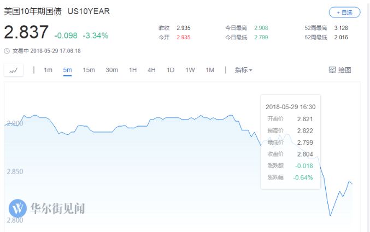This screenshot has height=232, width=370.
Task: Switch chart to 15m interval
Action: pos(89,70)
